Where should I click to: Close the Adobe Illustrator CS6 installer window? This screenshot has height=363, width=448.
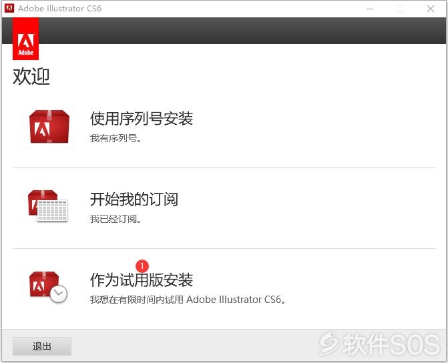pos(431,9)
